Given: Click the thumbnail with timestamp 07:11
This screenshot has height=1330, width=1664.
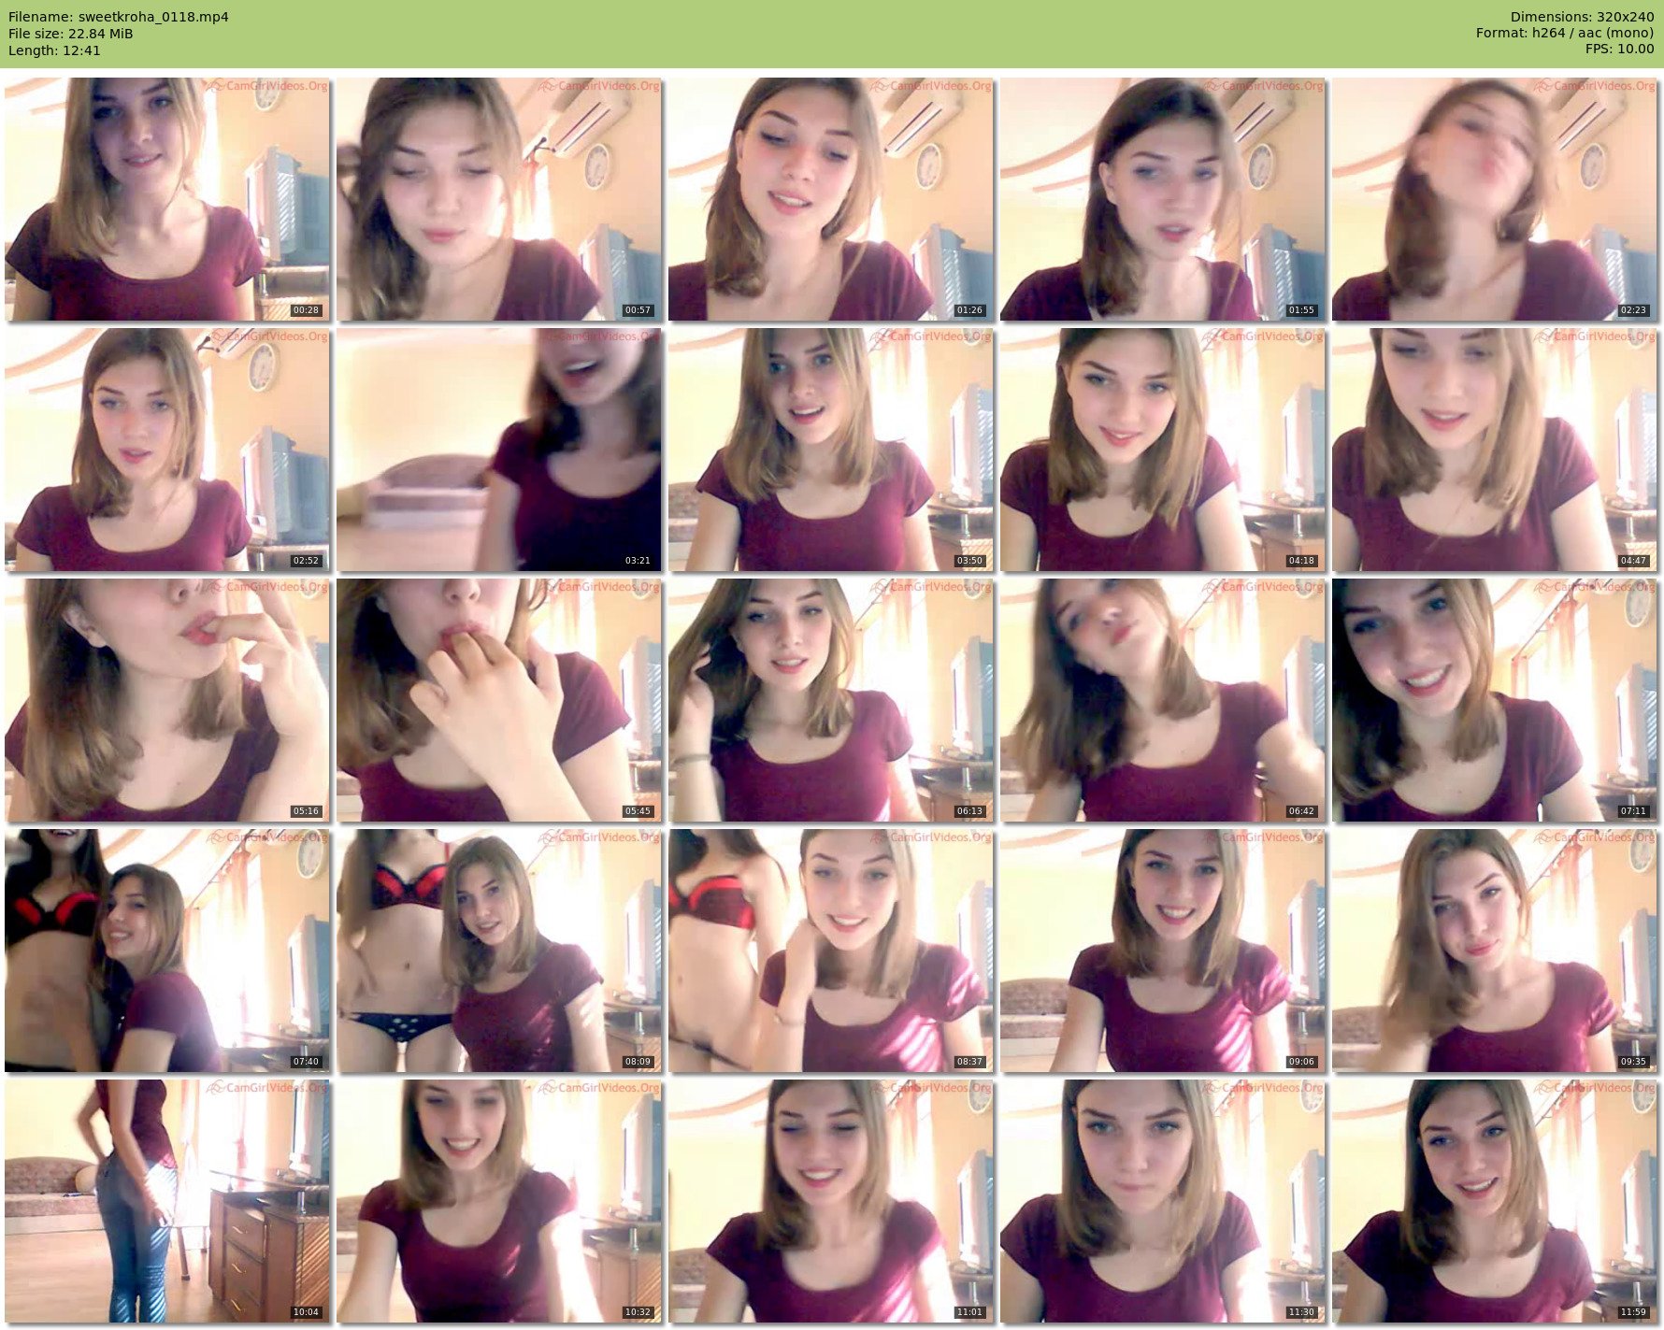Looking at the screenshot, I should [x=1495, y=700].
